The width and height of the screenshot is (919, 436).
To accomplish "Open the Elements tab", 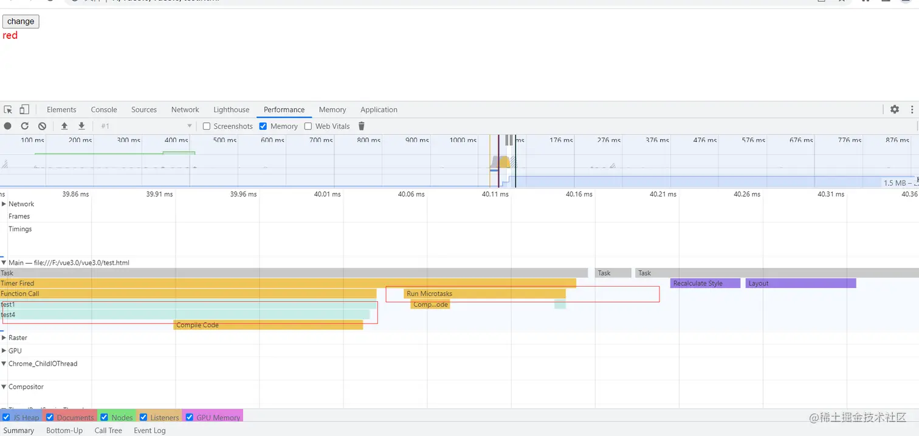I will [61, 110].
